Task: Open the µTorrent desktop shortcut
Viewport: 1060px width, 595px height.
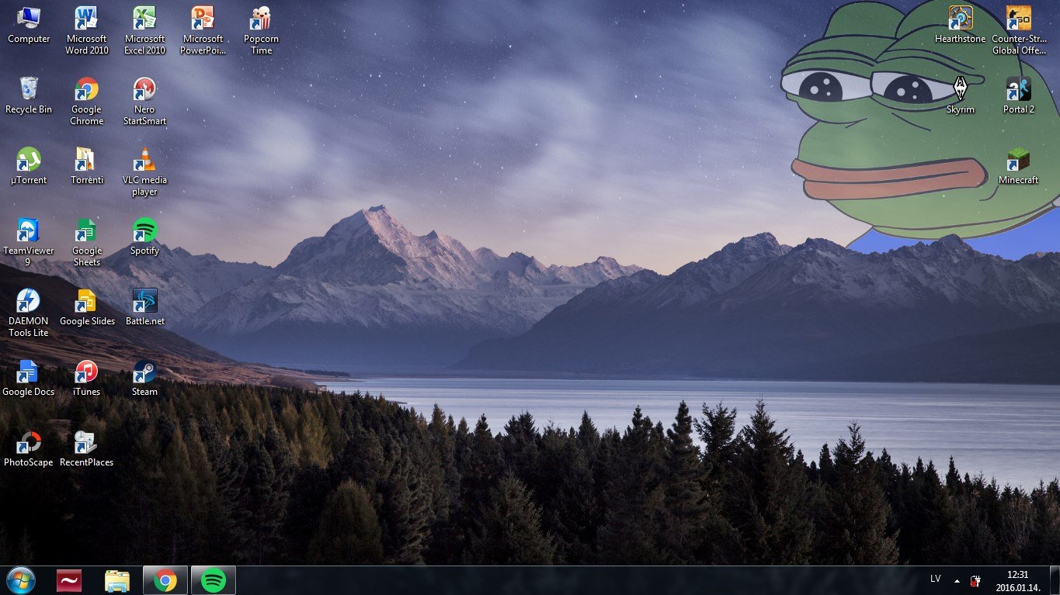Action: coord(29,166)
